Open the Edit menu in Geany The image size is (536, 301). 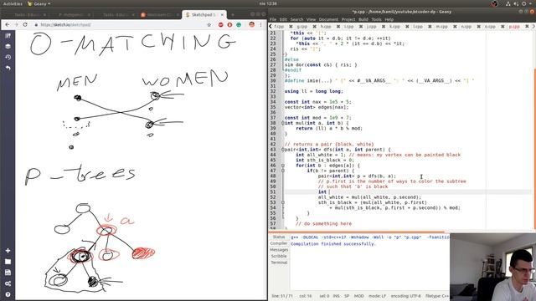coord(283,19)
